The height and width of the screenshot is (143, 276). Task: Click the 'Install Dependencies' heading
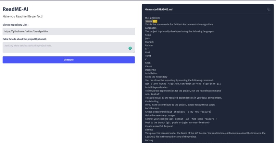156,87
